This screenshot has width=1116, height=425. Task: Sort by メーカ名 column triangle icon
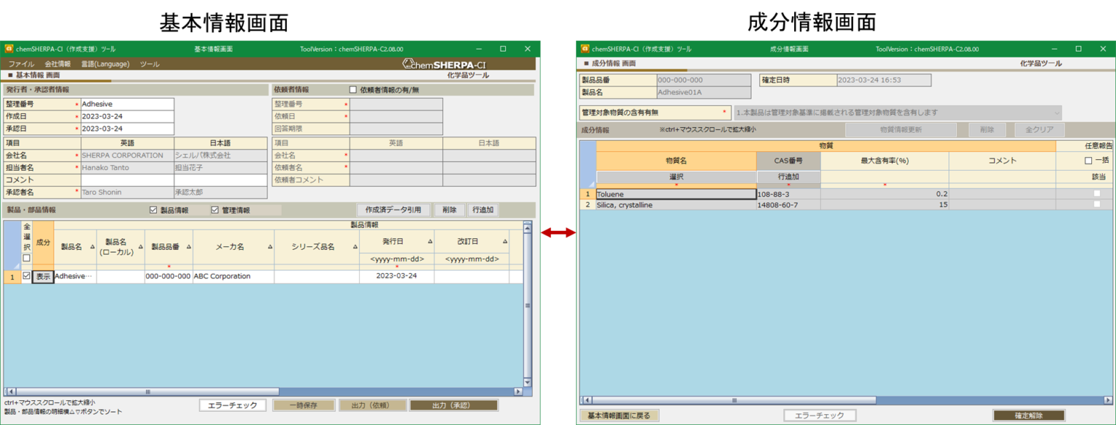[270, 247]
